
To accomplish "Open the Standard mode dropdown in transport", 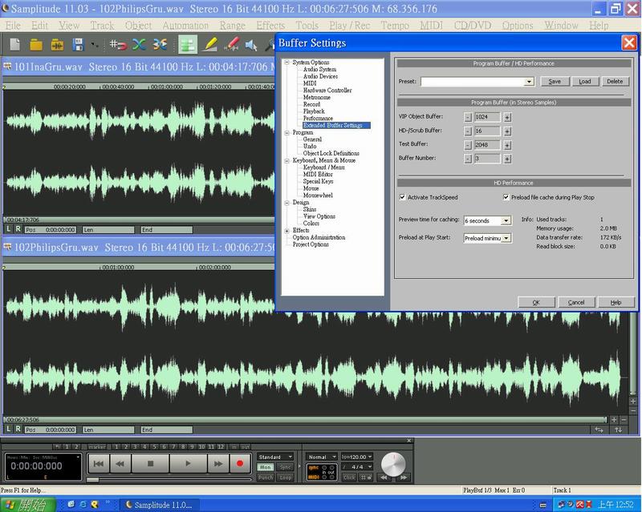I will (x=275, y=457).
